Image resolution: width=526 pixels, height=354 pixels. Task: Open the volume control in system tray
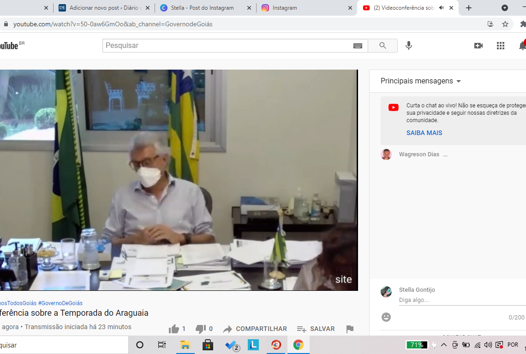tap(488, 345)
